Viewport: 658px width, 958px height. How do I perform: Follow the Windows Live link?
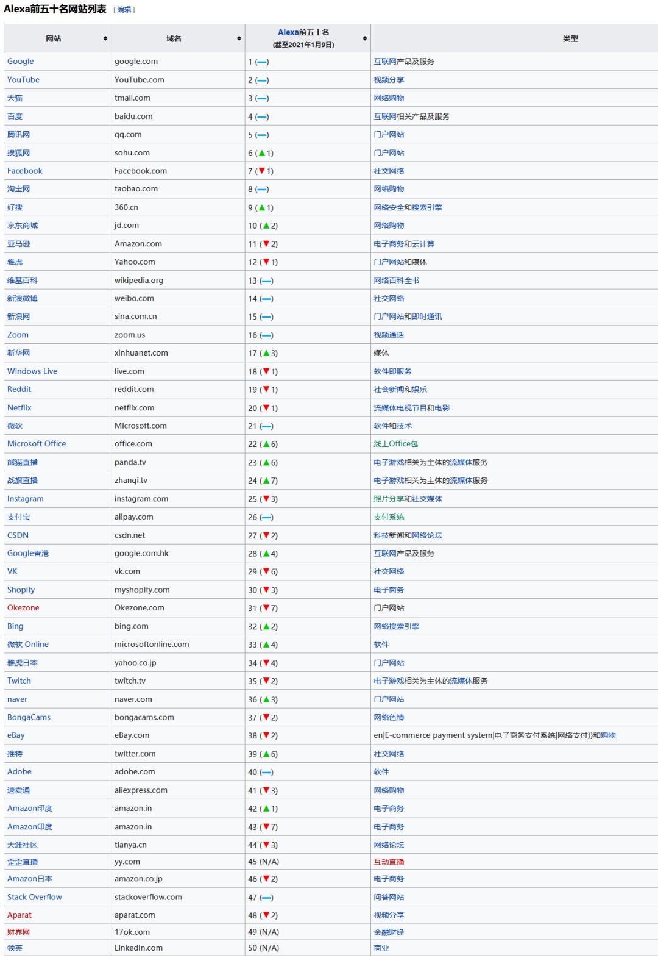(32, 371)
